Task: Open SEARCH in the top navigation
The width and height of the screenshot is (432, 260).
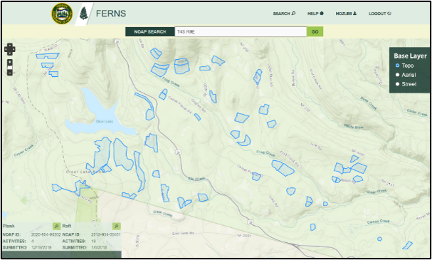Action: click(x=284, y=14)
